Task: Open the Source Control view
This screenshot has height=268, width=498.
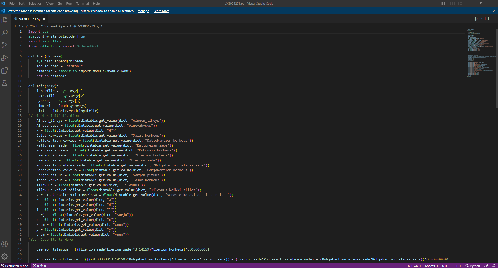Action: (4, 45)
